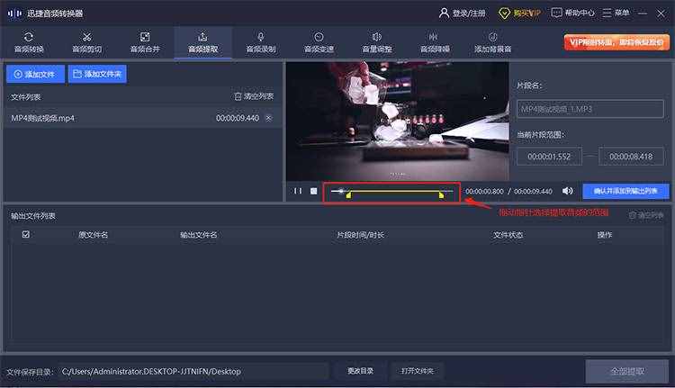Clear the file list with 清空列表
675x388 pixels.
254,96
